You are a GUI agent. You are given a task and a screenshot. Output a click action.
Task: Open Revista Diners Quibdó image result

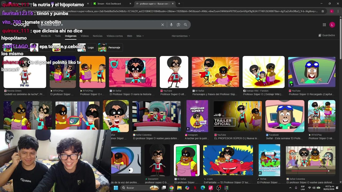25,72
